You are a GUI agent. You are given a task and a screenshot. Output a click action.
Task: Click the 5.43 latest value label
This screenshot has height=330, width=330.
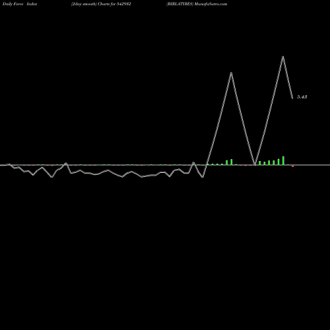(302, 97)
